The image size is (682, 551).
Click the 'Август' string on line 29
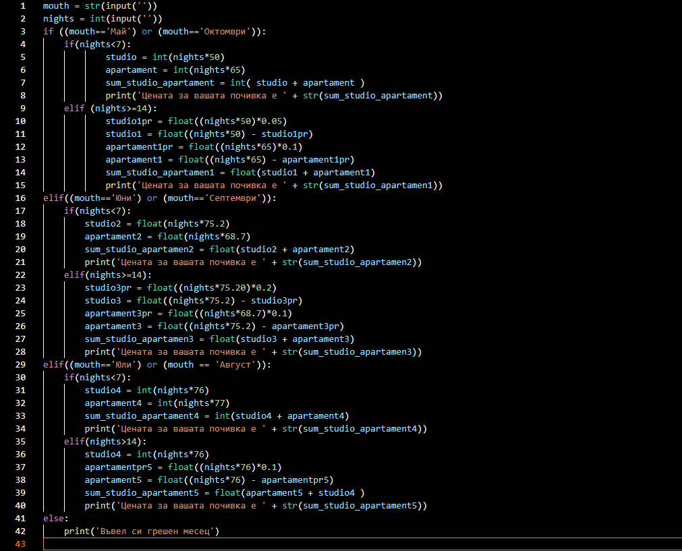pyautogui.click(x=235, y=364)
